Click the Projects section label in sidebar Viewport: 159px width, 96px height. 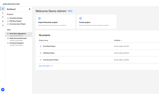click(x=10, y=14)
